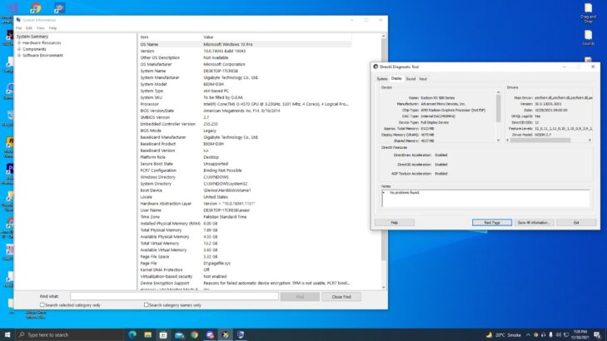The image size is (607, 341).
Task: Click the Close Find button
Action: (341, 297)
